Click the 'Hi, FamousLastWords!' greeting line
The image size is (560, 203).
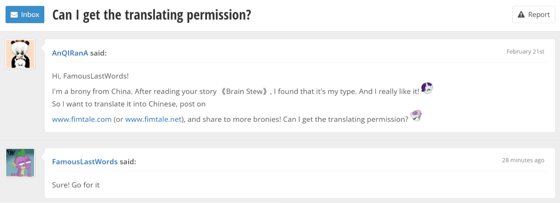coord(90,76)
